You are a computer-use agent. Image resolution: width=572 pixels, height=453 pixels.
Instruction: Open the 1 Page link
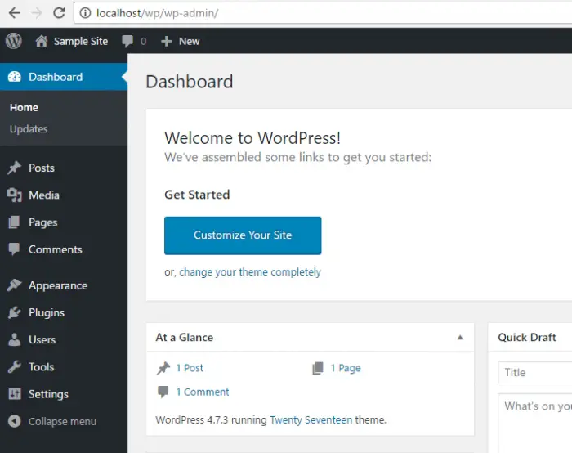(346, 368)
